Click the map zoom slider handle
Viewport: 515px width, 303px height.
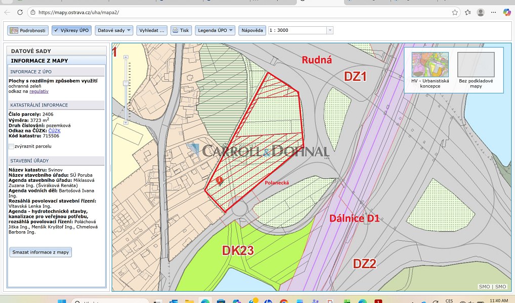[x=126, y=83]
